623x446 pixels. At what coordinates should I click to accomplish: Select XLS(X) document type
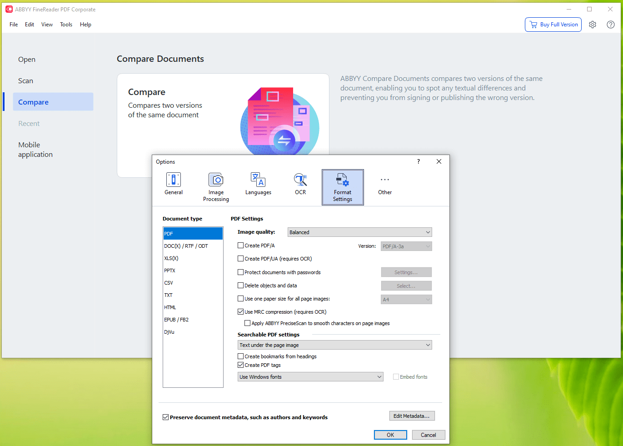193,258
